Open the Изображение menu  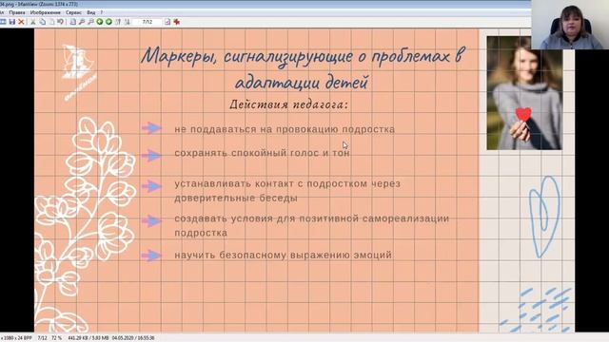click(x=46, y=12)
